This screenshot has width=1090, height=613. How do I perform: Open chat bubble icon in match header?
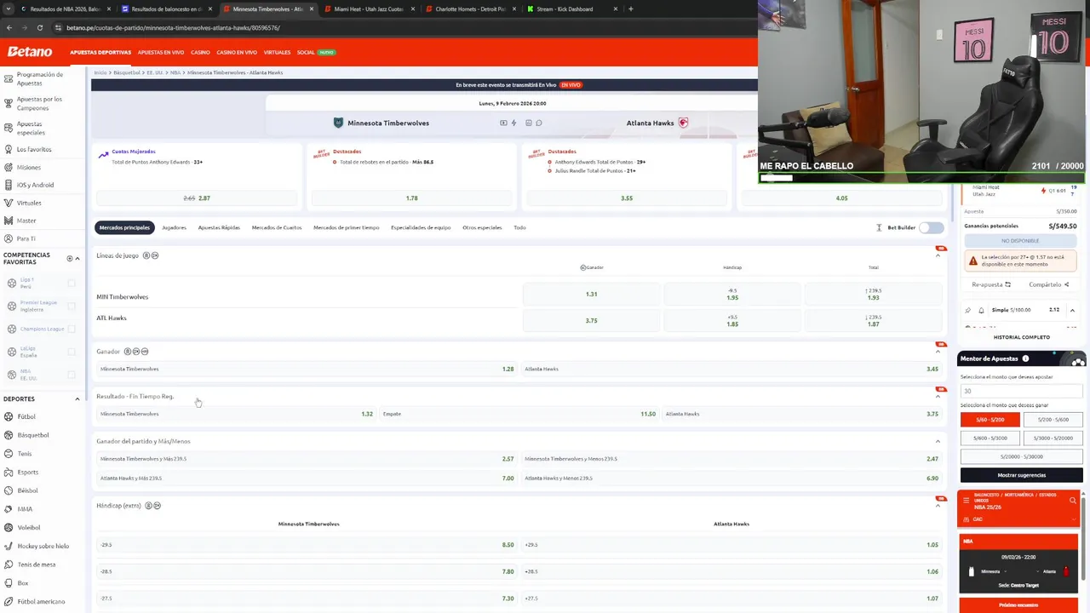[x=539, y=123]
